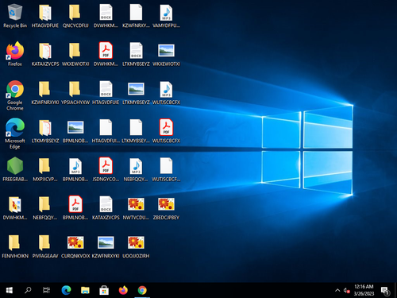Select the HTAGVDFUIE folder on the desktop
Image resolution: width=397 pixels, height=298 pixels.
[x=45, y=16]
